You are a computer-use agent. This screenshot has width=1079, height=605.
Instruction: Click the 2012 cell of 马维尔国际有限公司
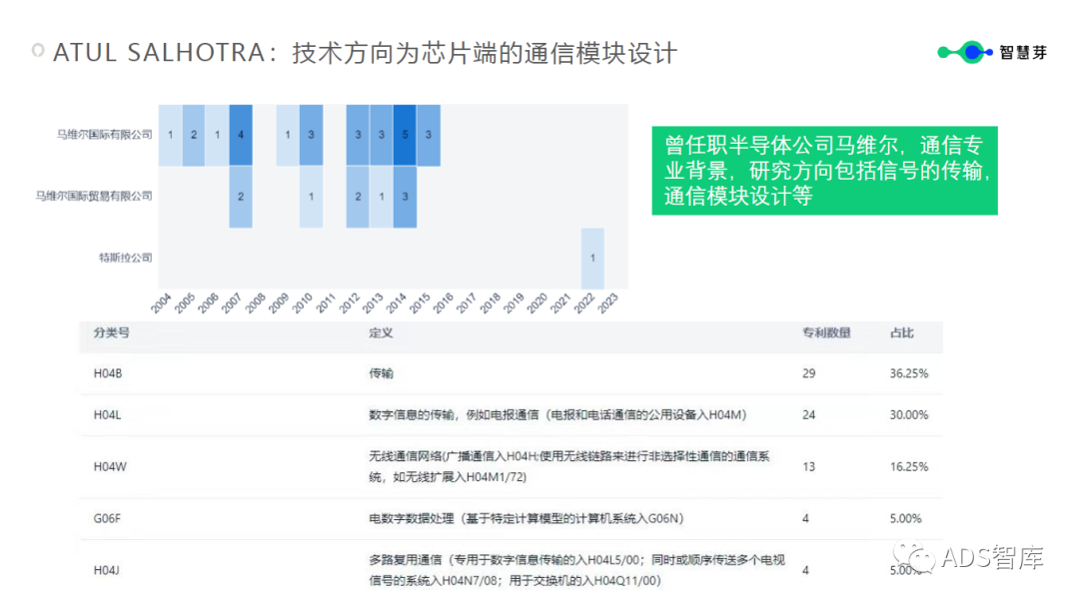(x=358, y=135)
